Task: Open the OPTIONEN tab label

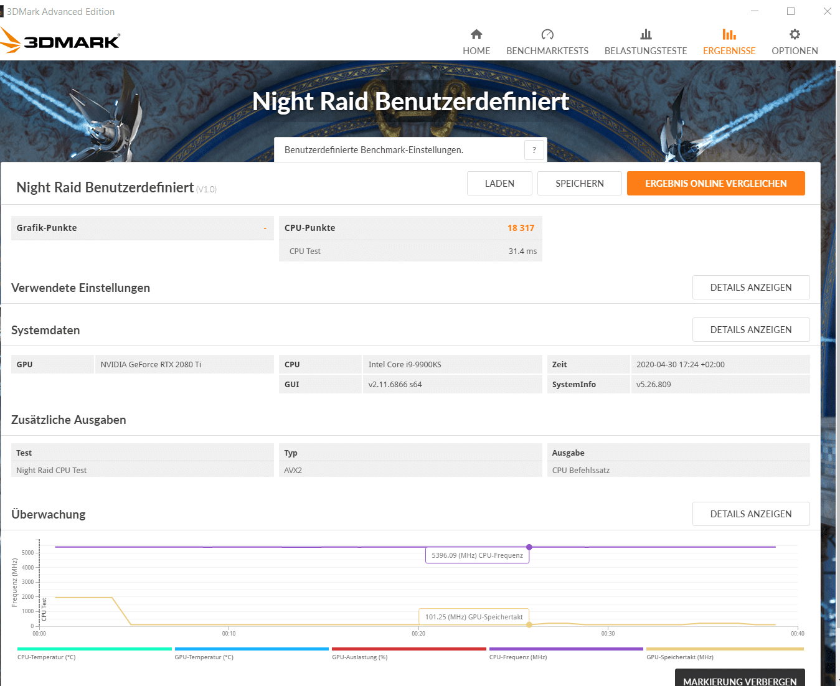Action: 795,51
